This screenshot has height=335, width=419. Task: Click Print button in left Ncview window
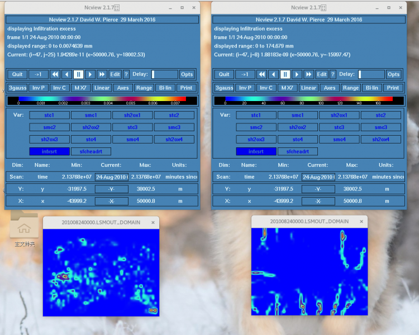[x=186, y=88]
